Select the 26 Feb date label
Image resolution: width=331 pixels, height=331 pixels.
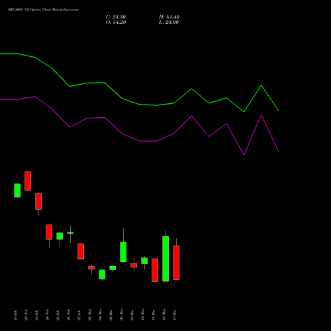[x=68, y=315]
